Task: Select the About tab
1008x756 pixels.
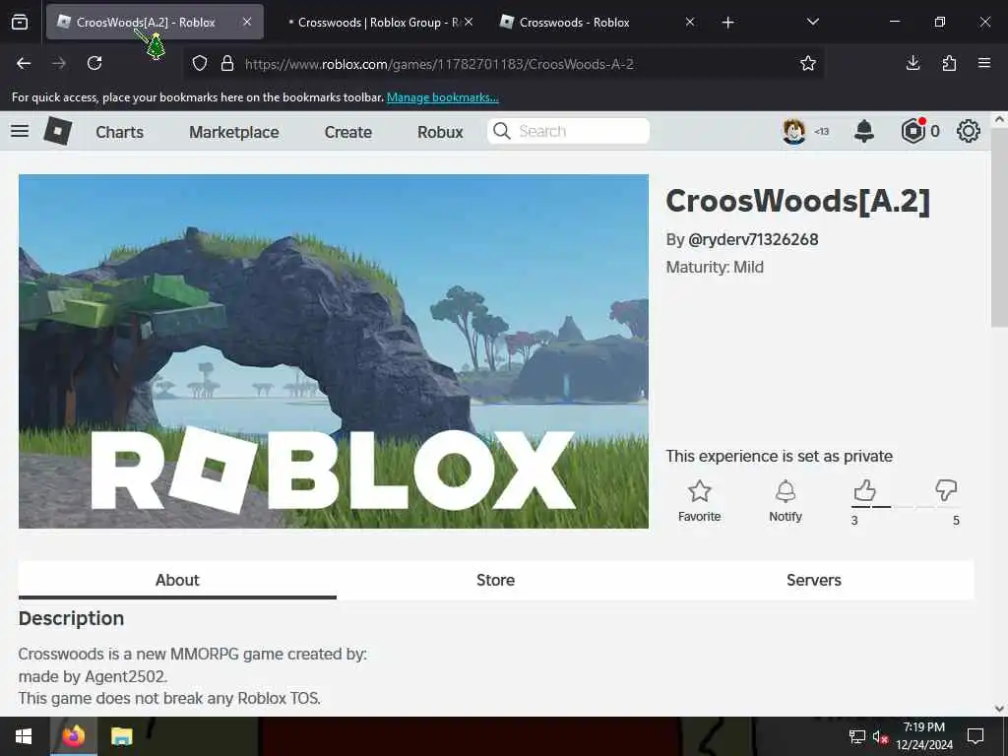Action: click(177, 580)
